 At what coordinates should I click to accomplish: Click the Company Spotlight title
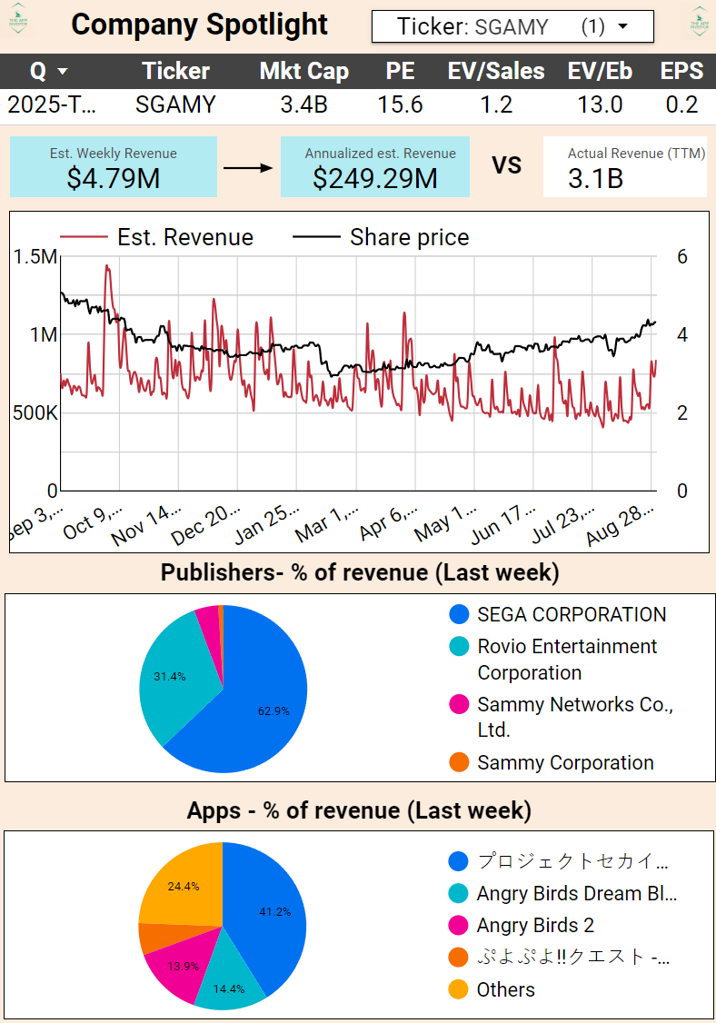[x=199, y=25]
